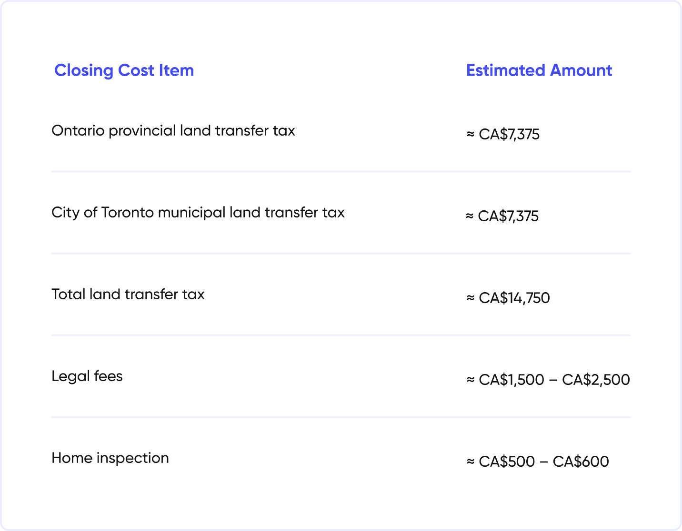Image resolution: width=682 pixels, height=531 pixels.
Task: Click the divider line below Legal fees row
Action: point(341,417)
